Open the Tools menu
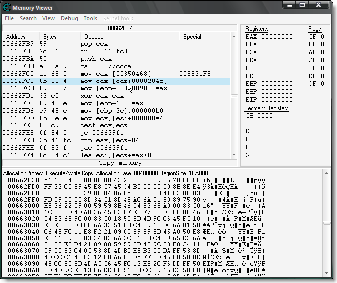This screenshot has width=337, height=283. click(x=90, y=18)
